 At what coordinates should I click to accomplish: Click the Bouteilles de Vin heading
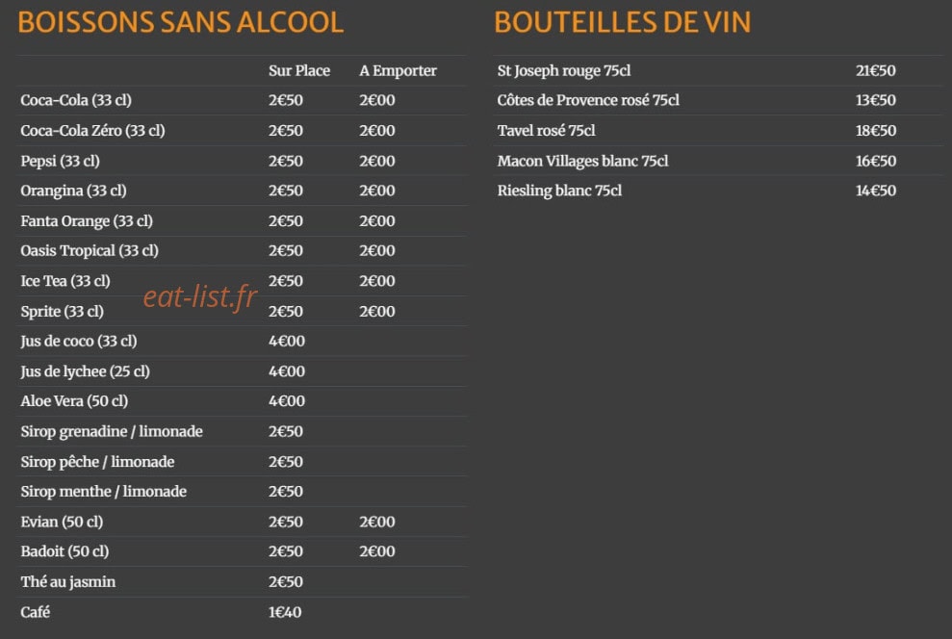click(623, 22)
